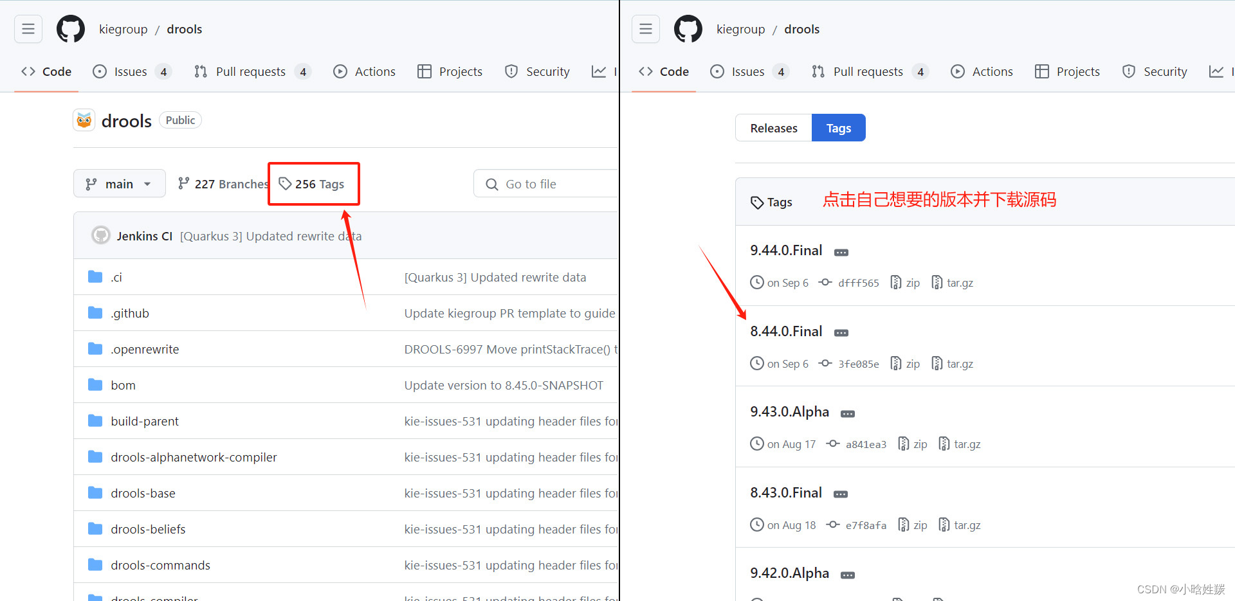1235x601 pixels.
Task: Click drools-beliefs folder icon
Action: tap(95, 528)
